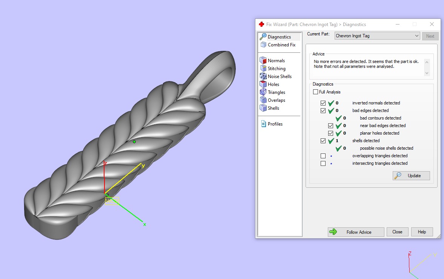Click green checkmark beside shells detected
Screen dimensions: 444x279
click(331, 141)
